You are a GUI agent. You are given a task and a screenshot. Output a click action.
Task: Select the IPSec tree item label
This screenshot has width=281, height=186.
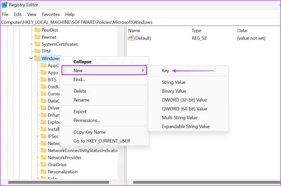53,136
